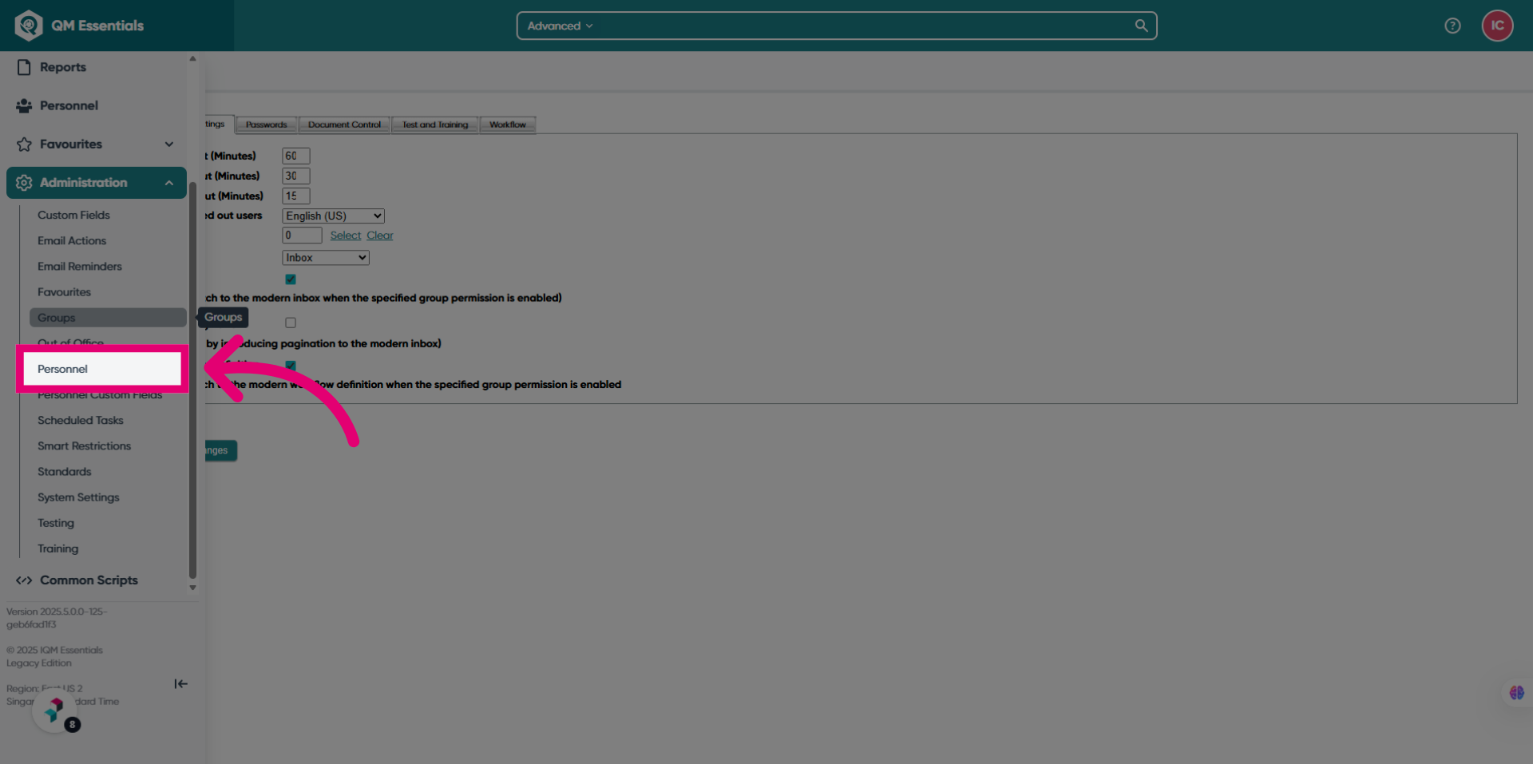Expand the Favourites chevron
Viewport: 1533px width, 764px height.
169,144
